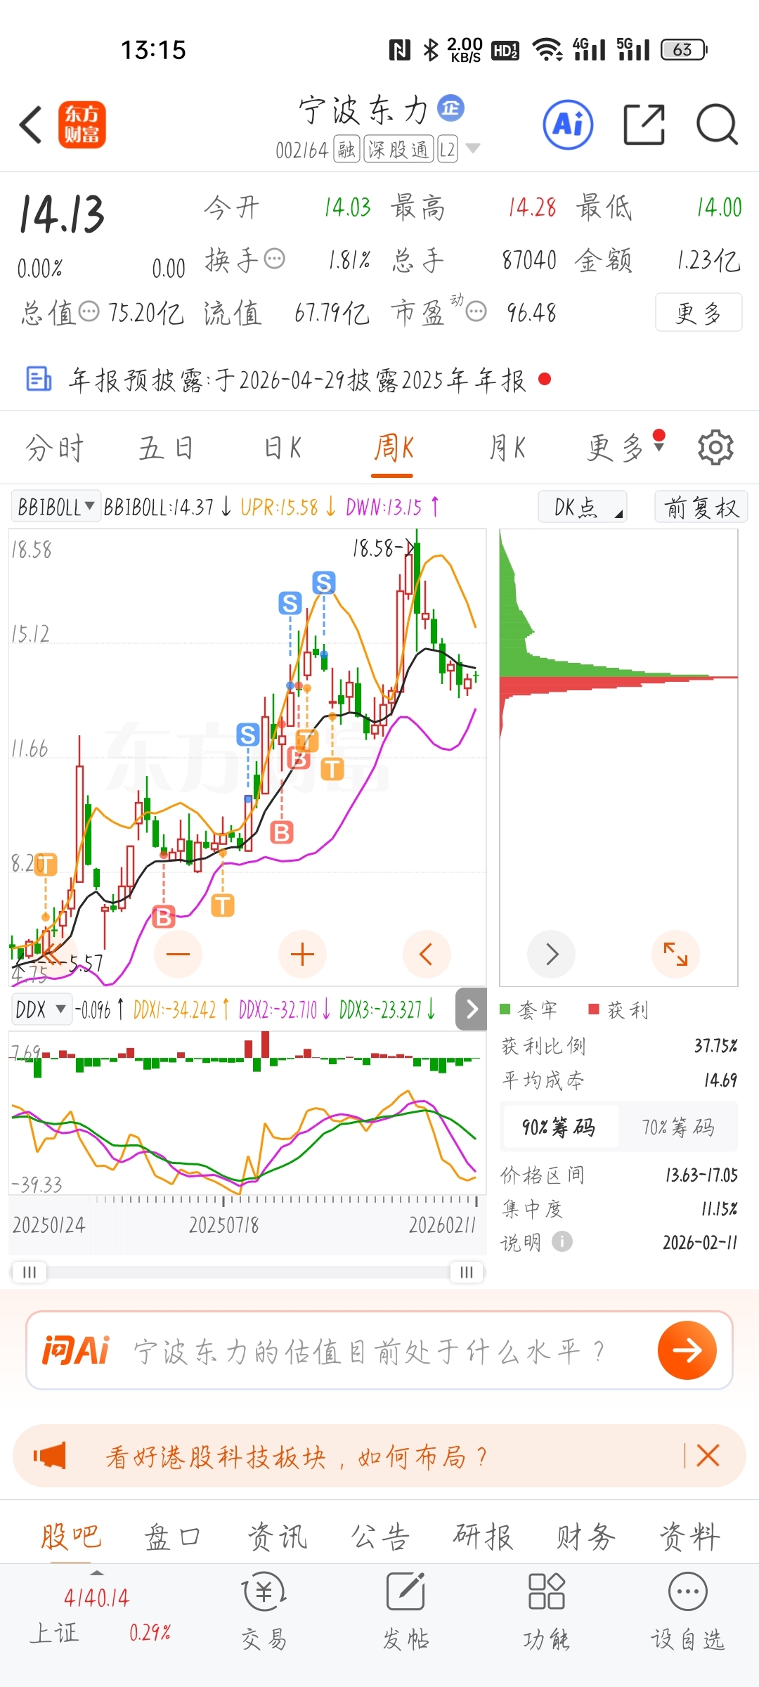Tap right arrow in chip distribution panel
Image resolution: width=759 pixels, height=1687 pixels.
tap(552, 954)
